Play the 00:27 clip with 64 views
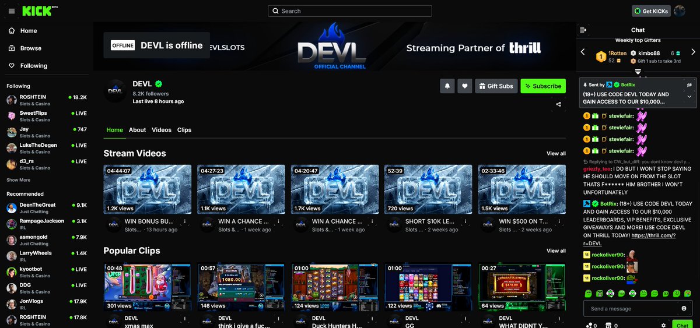 [x=522, y=287]
